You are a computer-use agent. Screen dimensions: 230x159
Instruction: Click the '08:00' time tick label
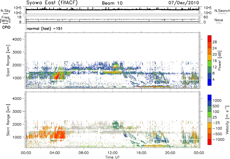84,153
